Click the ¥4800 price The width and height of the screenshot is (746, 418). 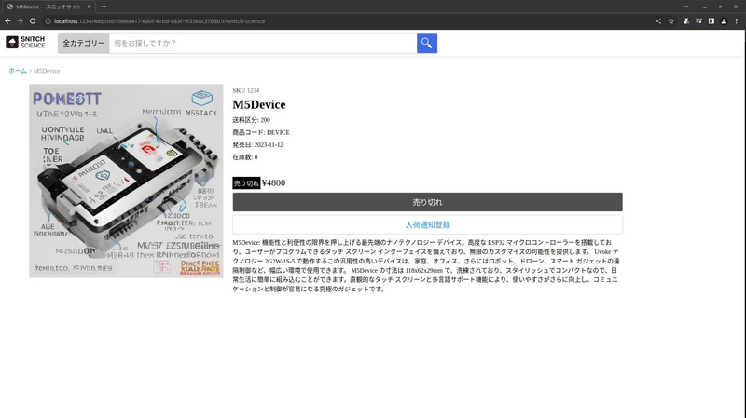pos(273,182)
